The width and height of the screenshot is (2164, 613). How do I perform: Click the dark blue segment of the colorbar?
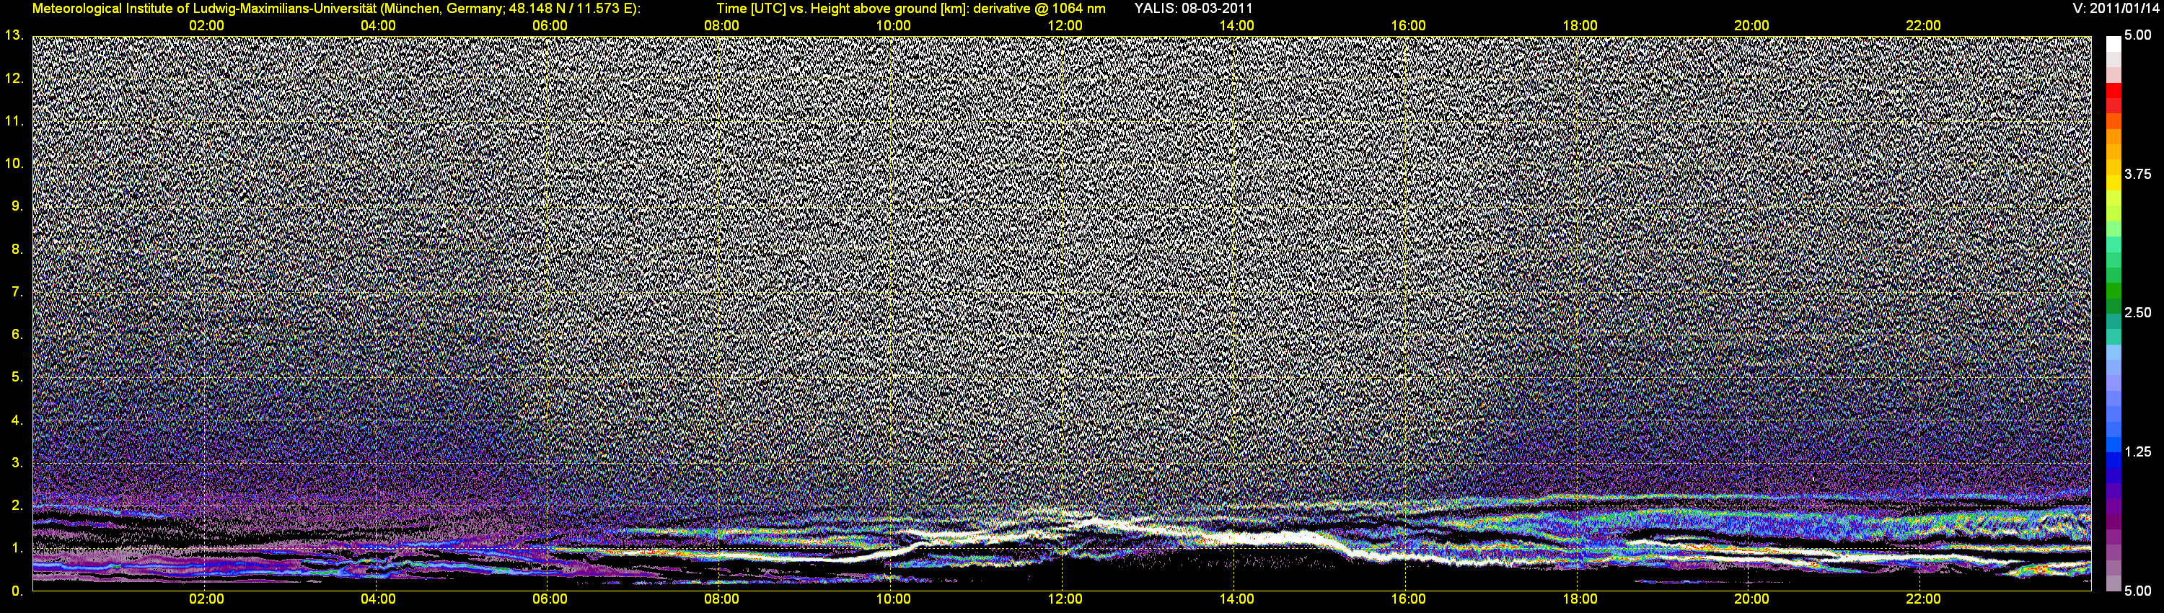click(2114, 475)
